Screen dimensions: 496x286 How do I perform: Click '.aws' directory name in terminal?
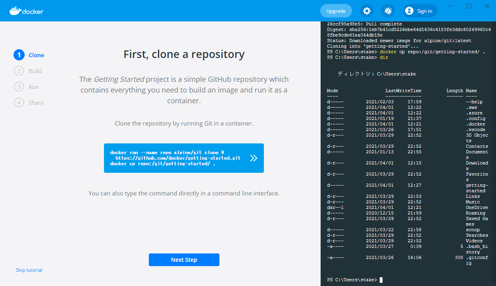click(471, 107)
